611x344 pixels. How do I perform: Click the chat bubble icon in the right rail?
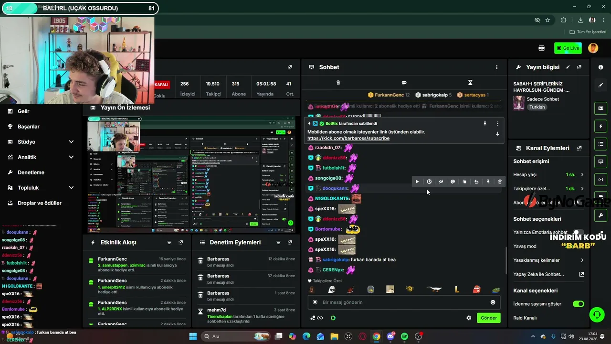(600, 161)
